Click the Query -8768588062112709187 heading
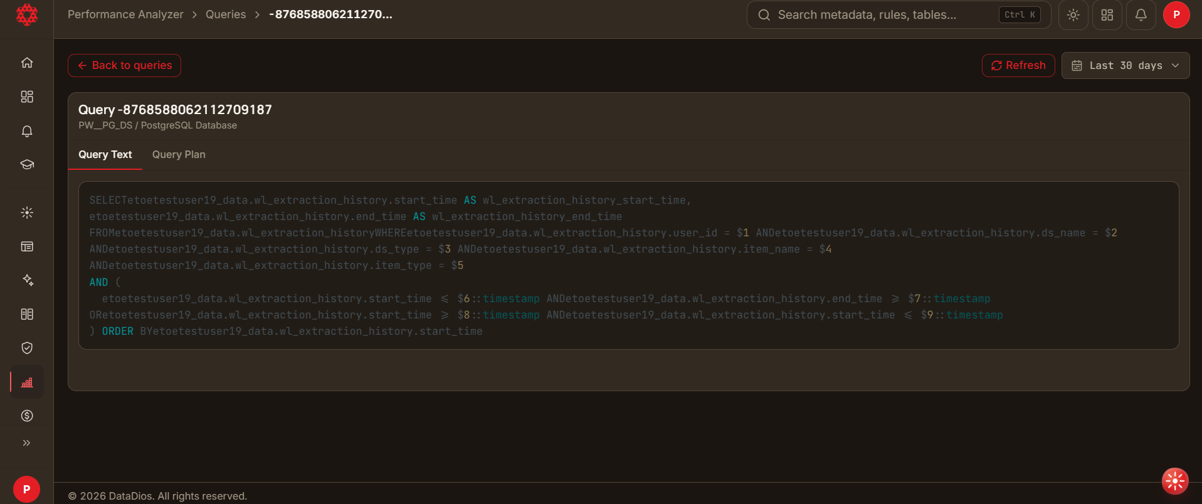The image size is (1202, 504). click(x=175, y=110)
